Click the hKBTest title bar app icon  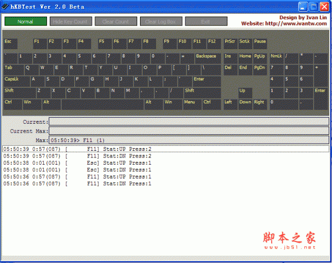(5, 7)
